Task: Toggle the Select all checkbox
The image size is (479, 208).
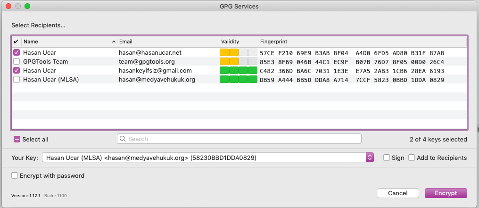Action: tap(17, 139)
